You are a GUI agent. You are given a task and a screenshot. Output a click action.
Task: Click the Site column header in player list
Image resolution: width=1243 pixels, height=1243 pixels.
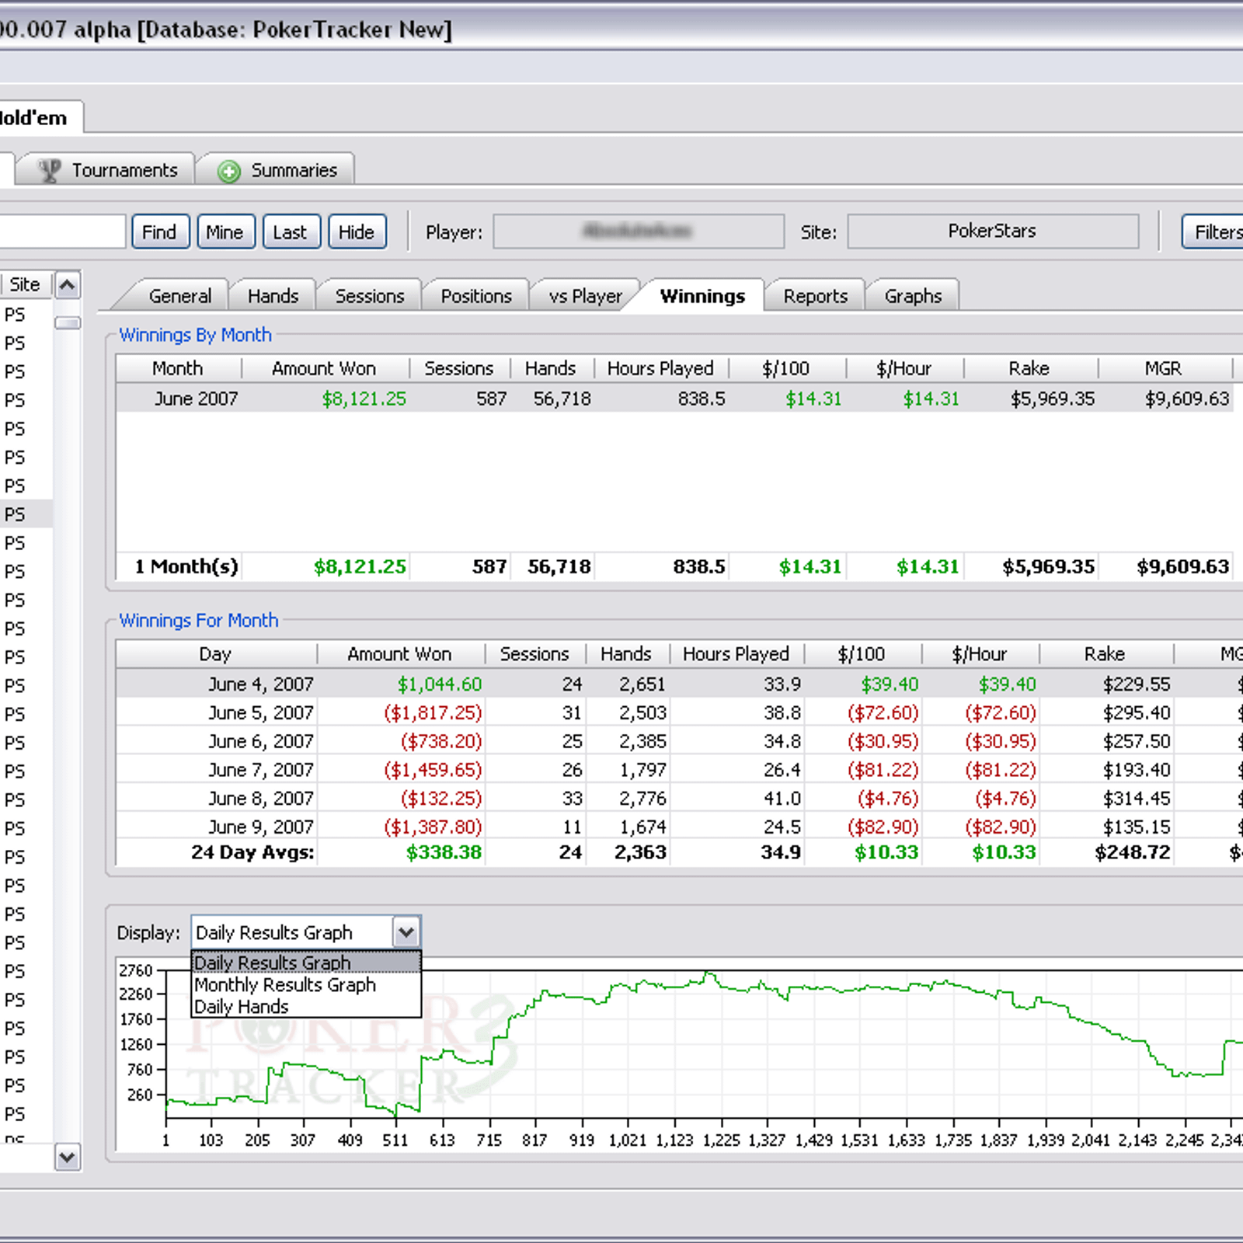(25, 284)
